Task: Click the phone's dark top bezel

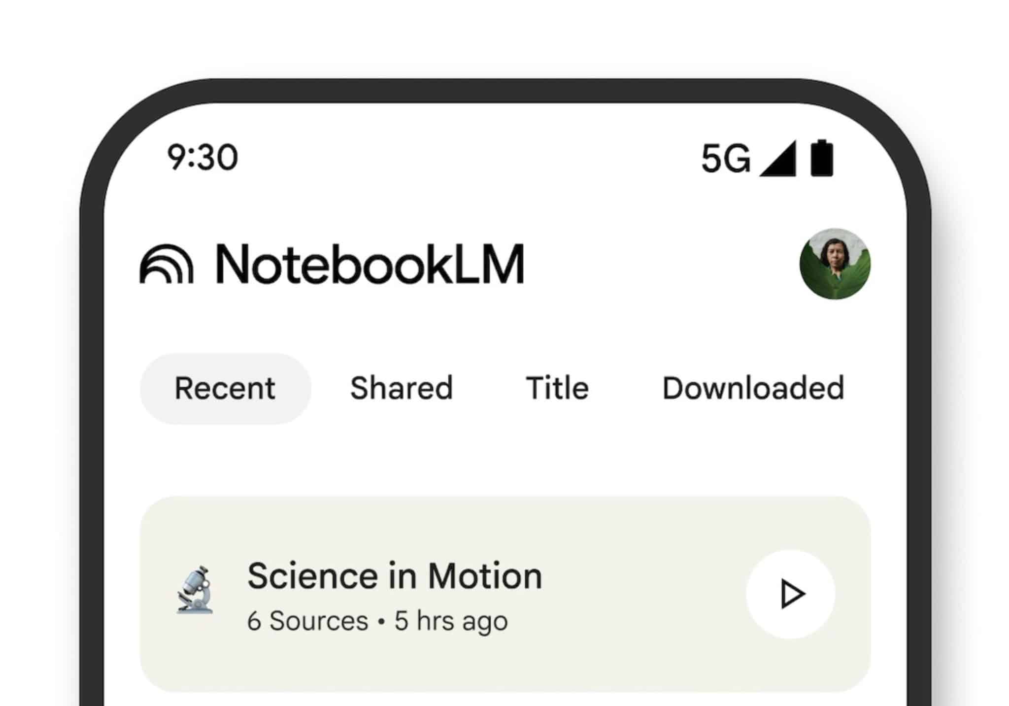Action: [x=504, y=91]
